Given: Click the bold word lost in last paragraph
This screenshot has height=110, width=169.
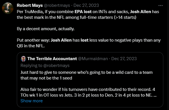Looking at the screenshot, I should (x=84, y=40).
